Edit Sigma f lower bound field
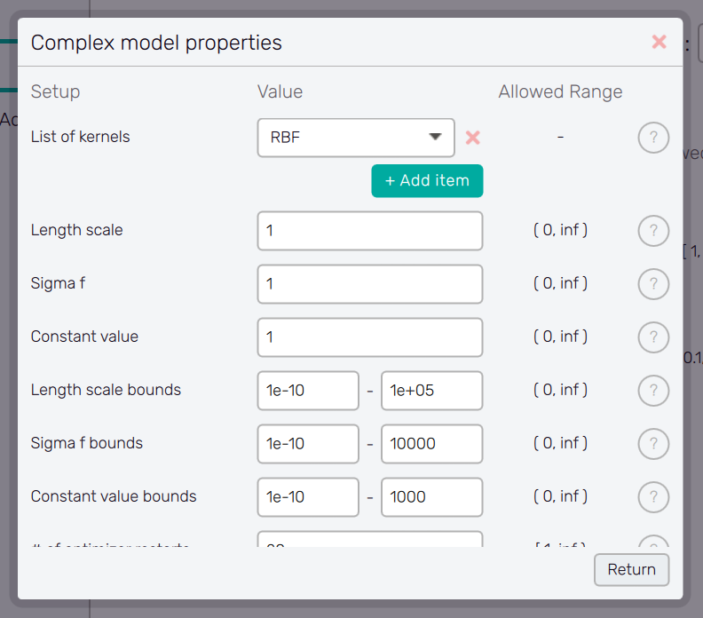Image resolution: width=703 pixels, height=618 pixels. click(308, 444)
